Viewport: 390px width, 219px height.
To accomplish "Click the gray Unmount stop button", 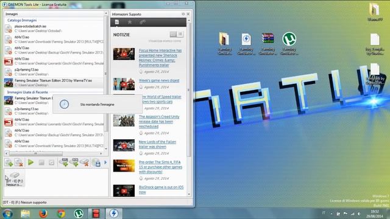I will tap(41, 162).
